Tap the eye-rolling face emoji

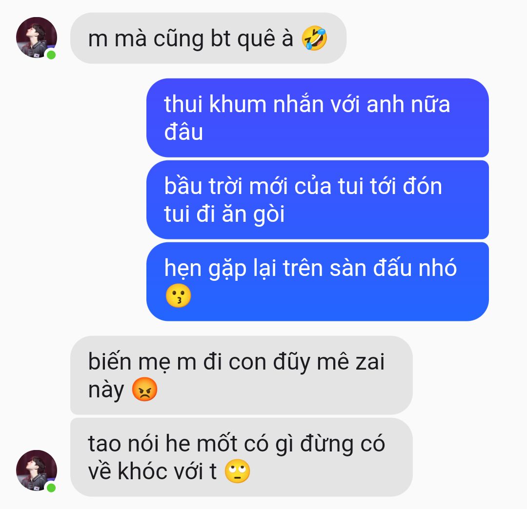click(237, 471)
